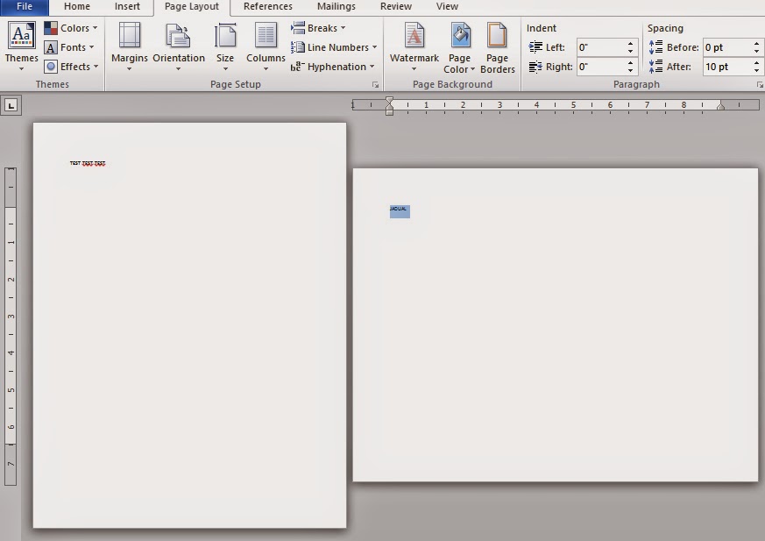Open the Watermark icon
Viewport: 765px width, 541px height.
coord(414,36)
